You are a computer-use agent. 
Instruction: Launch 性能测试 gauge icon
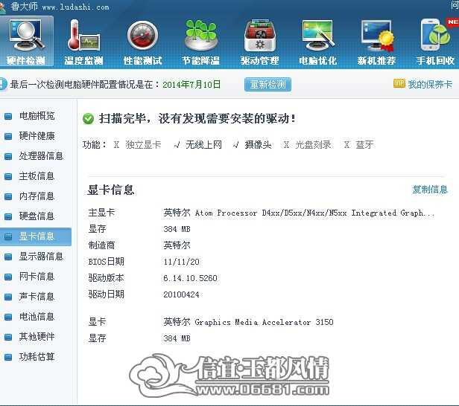(142, 42)
